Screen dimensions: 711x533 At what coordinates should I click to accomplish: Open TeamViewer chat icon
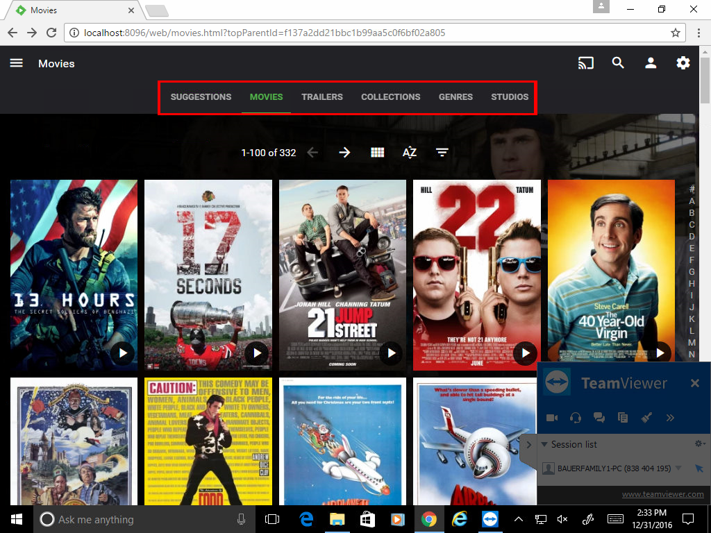pos(599,417)
